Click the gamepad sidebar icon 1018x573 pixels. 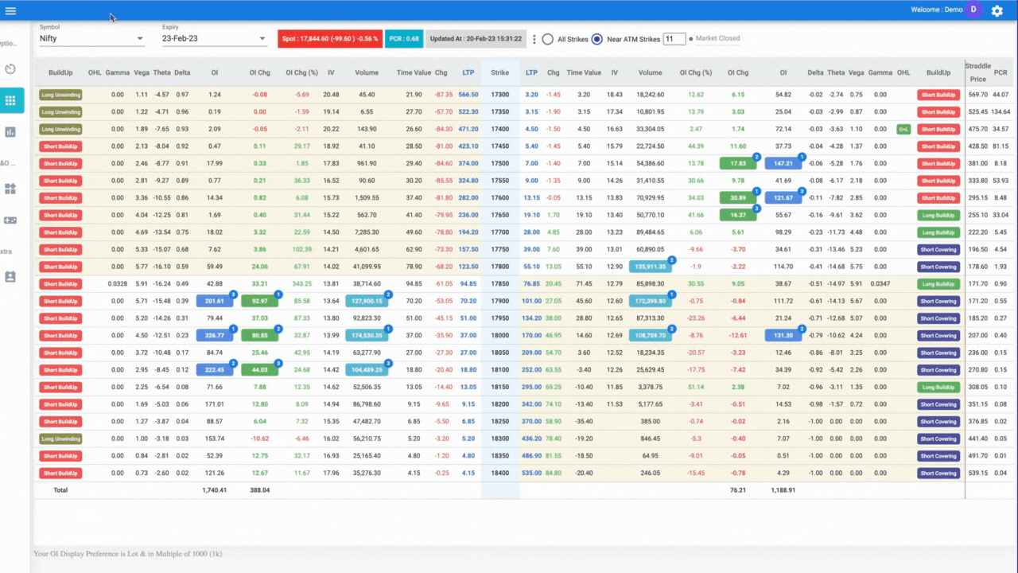(x=10, y=220)
